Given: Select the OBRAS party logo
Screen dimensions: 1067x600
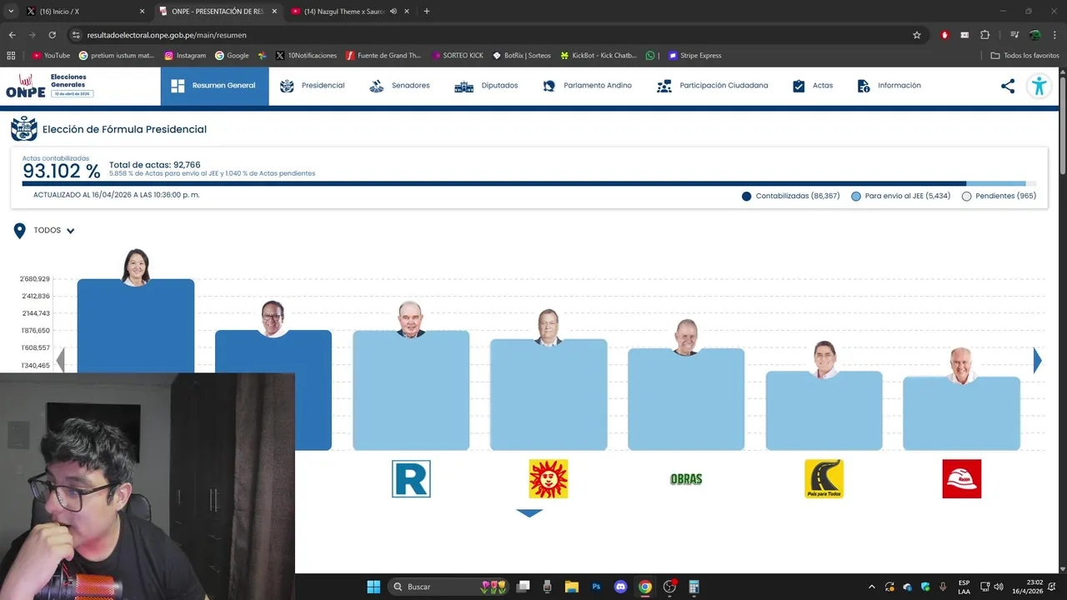Looking at the screenshot, I should 686,479.
